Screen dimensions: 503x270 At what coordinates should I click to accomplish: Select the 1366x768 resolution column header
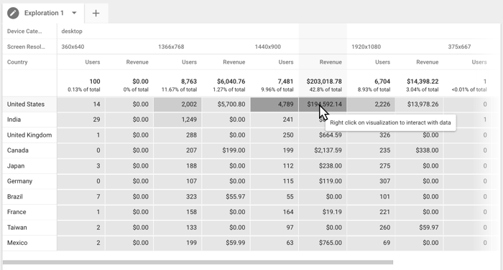(x=171, y=47)
